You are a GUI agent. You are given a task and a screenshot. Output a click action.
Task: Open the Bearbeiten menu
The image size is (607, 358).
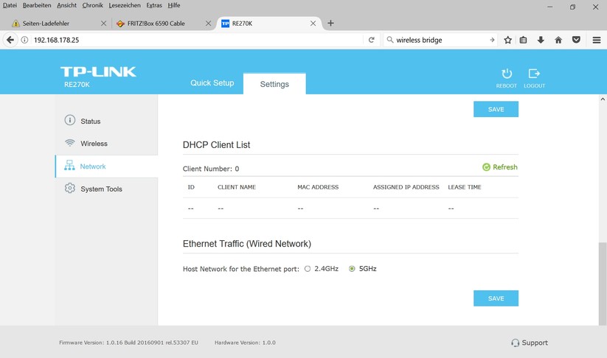point(37,5)
